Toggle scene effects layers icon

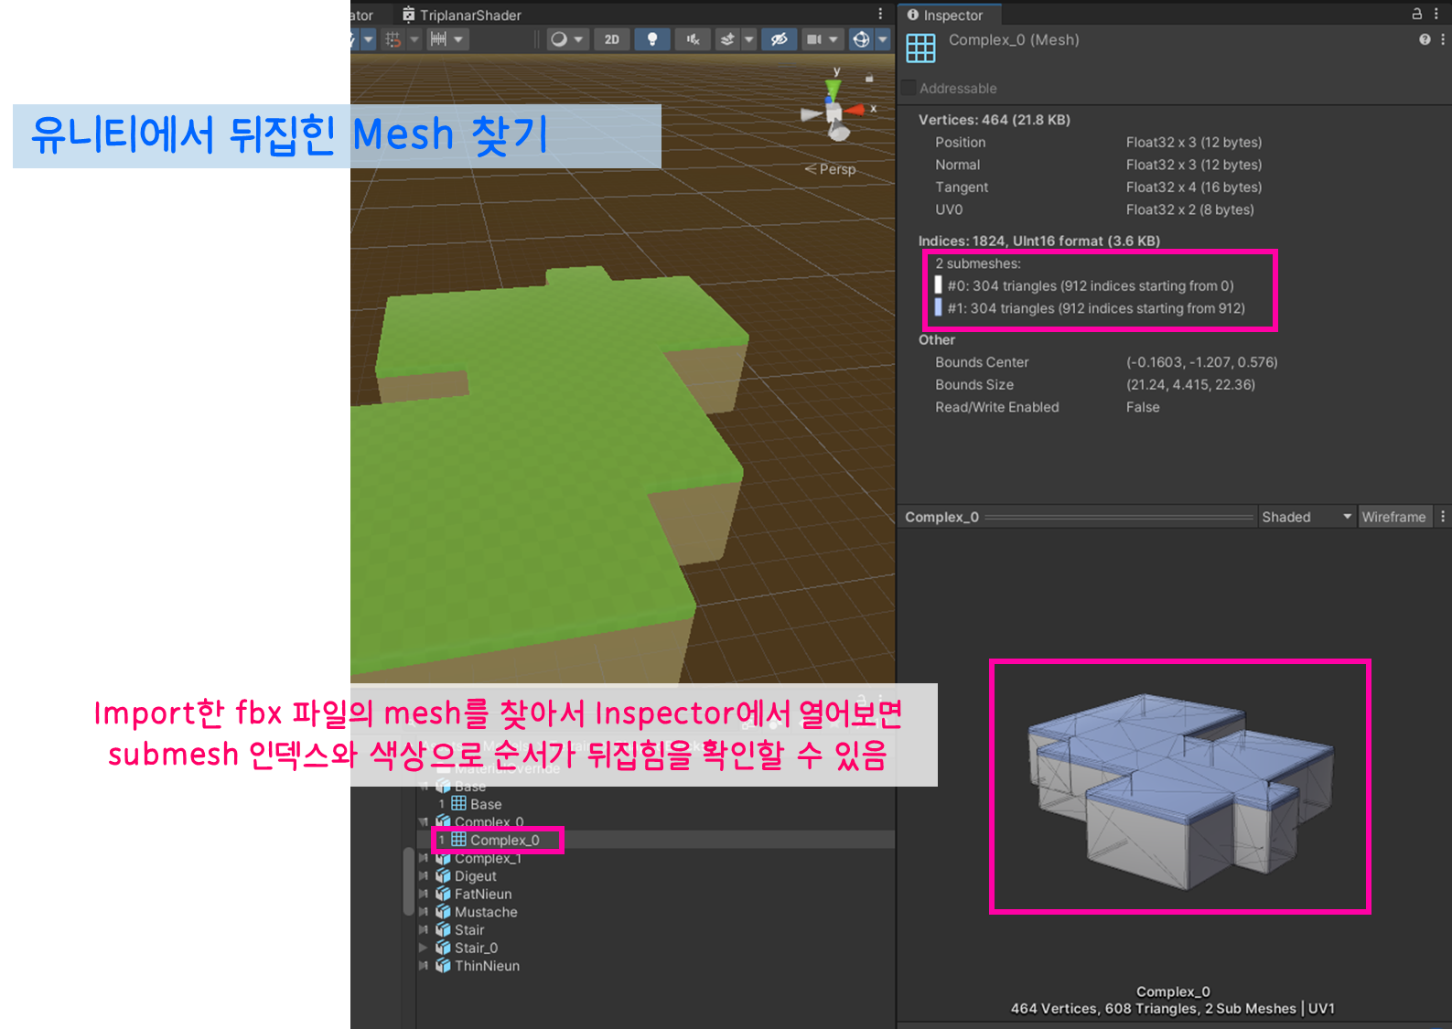(728, 39)
